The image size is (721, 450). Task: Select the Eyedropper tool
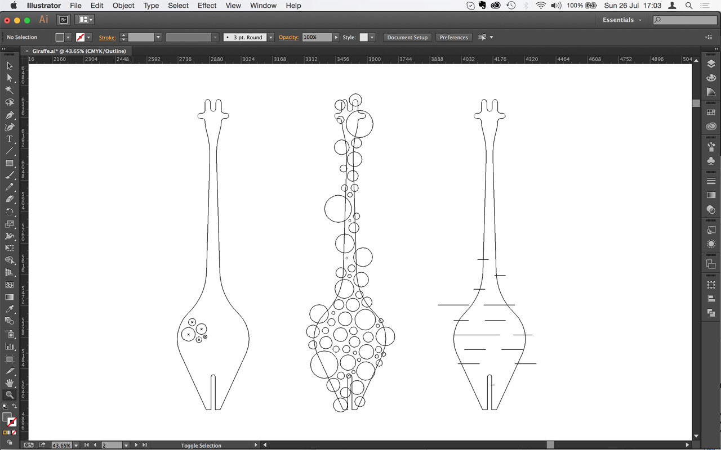[10, 309]
